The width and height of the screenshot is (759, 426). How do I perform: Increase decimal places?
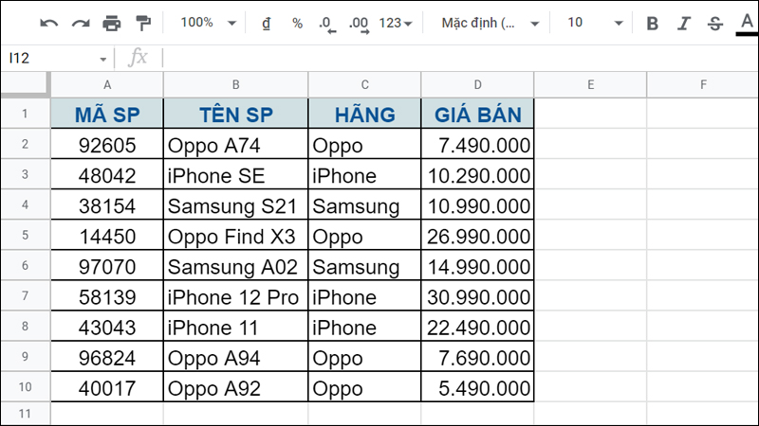[x=359, y=23]
